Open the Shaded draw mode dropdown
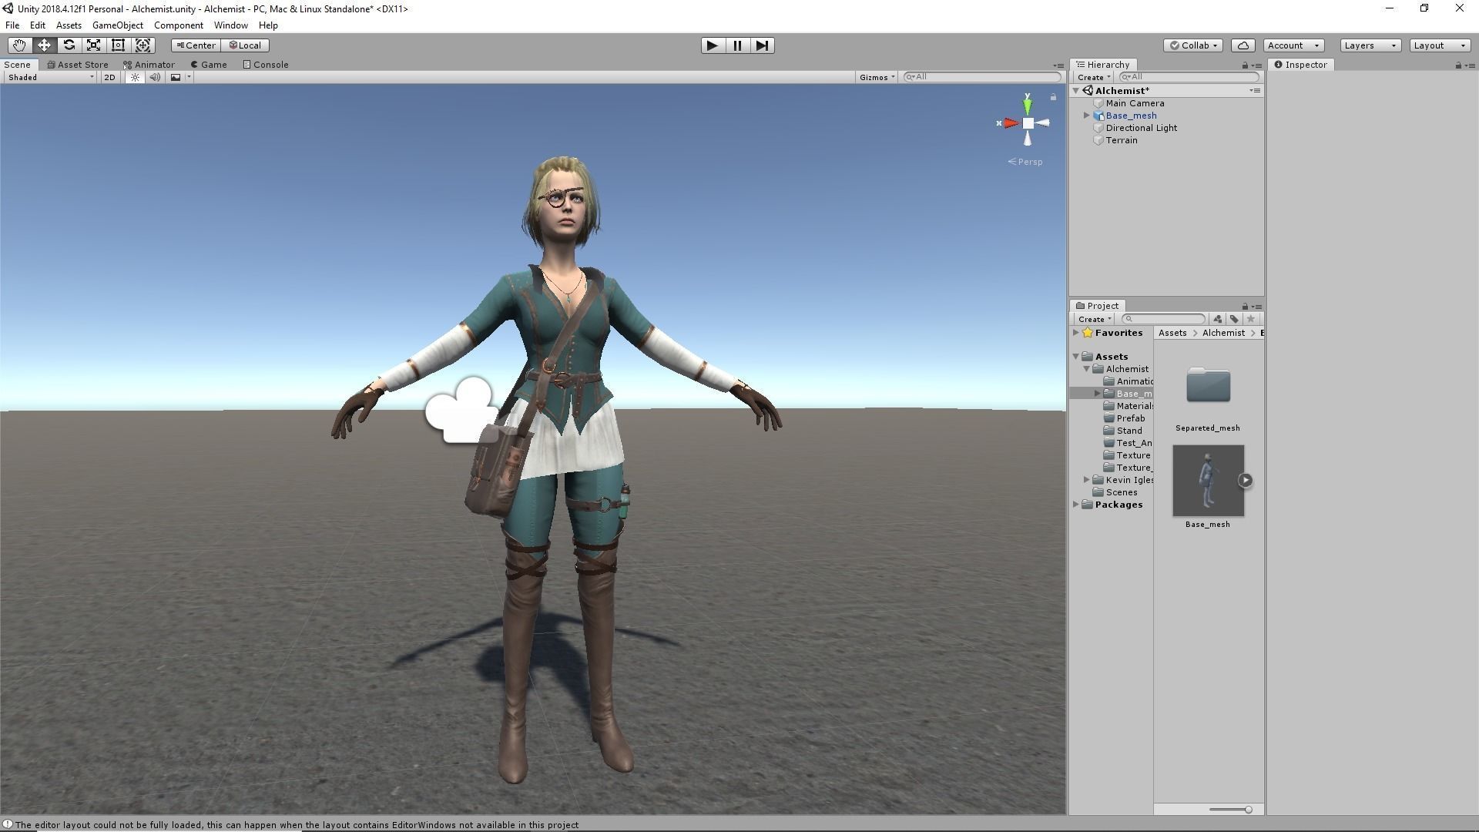The width and height of the screenshot is (1479, 832). (x=51, y=77)
